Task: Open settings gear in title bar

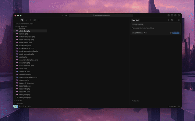Action: 179,16
